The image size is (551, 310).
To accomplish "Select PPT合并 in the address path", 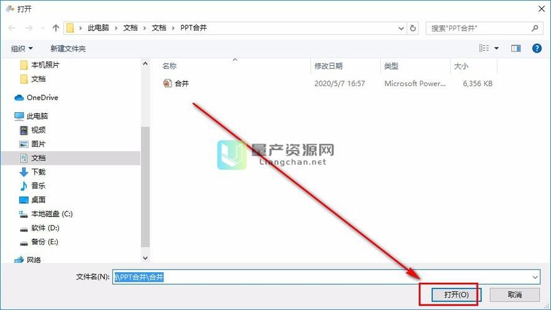I will tap(194, 28).
